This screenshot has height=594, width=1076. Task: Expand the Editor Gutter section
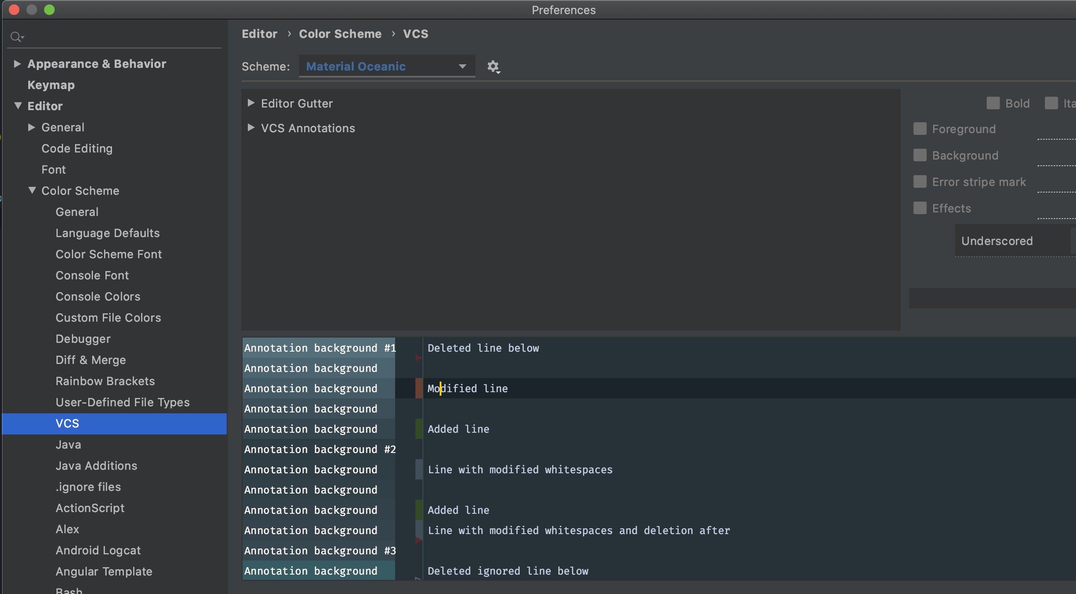point(251,103)
